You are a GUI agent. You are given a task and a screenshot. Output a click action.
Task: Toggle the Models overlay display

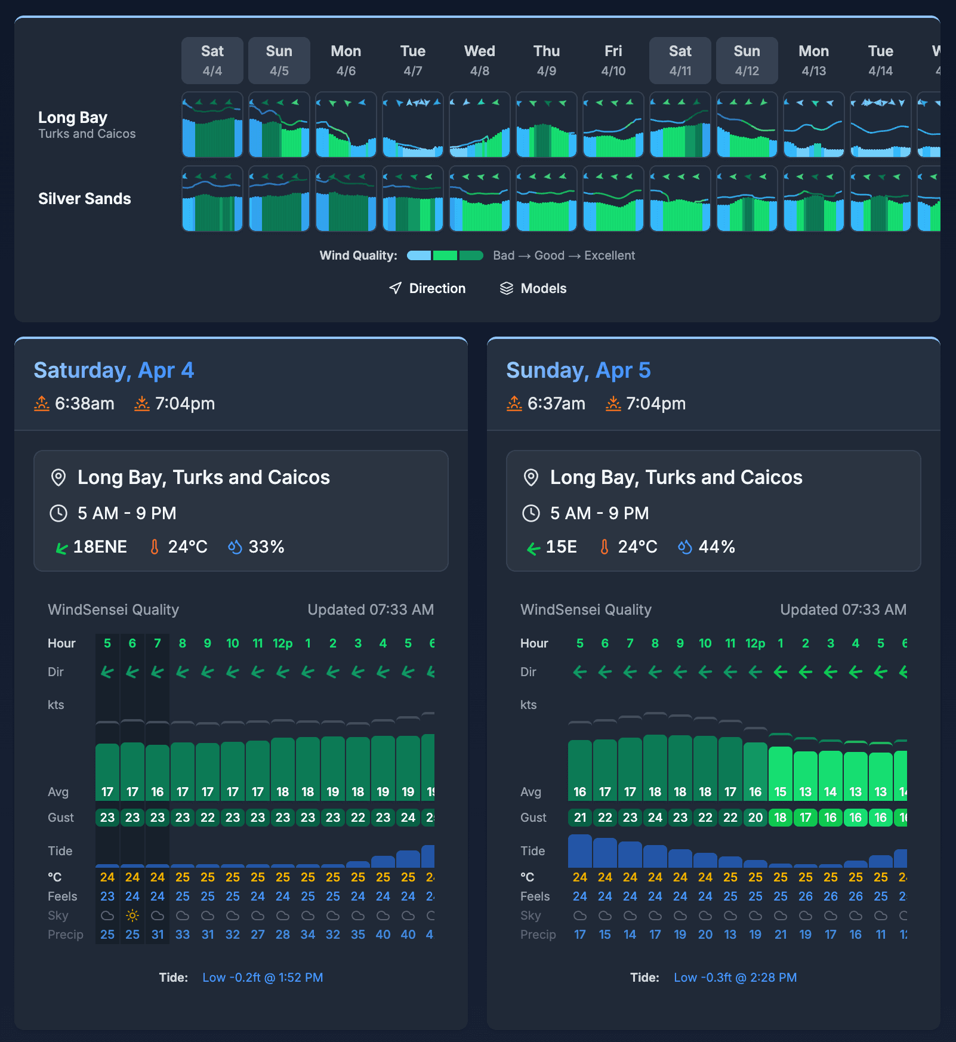click(x=532, y=288)
